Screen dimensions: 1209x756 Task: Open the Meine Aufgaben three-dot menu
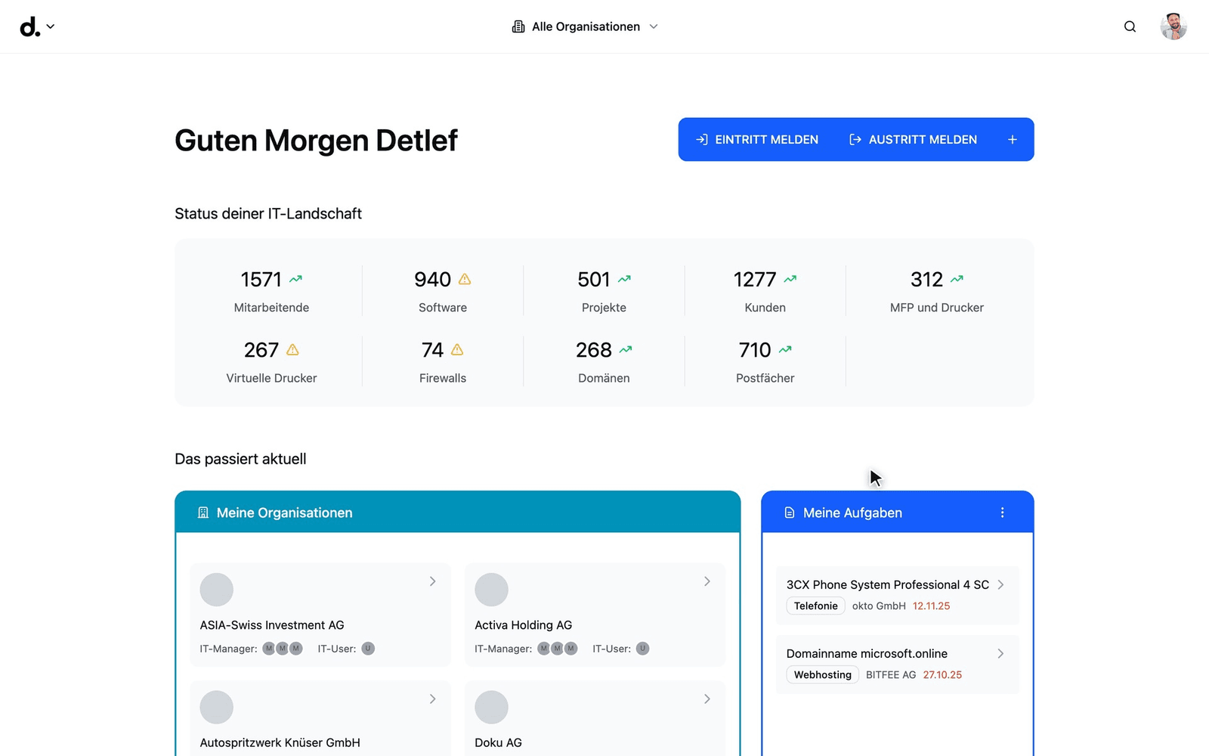click(1003, 513)
